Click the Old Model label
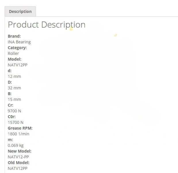 19,163
